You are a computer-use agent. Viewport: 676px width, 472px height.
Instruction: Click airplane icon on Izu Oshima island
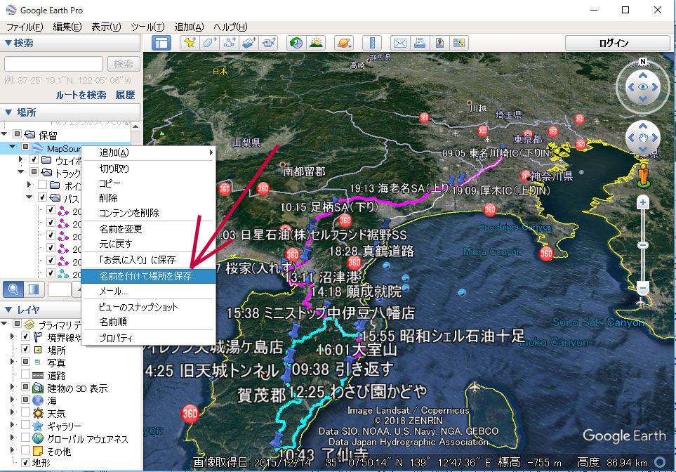[475, 386]
